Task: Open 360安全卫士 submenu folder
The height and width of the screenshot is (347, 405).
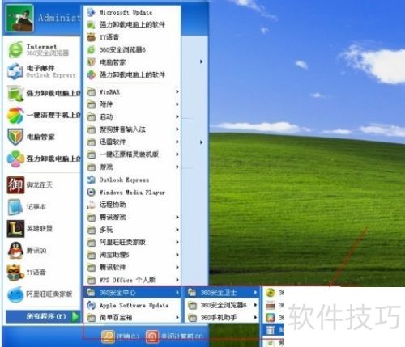Action: (x=222, y=293)
